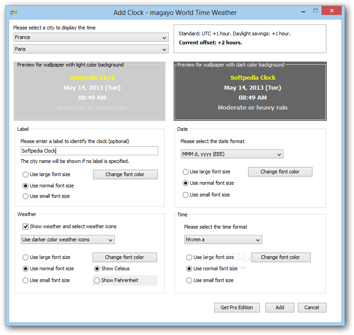Open the France country dropdown
This screenshot has width=354, height=335.
tap(91, 37)
